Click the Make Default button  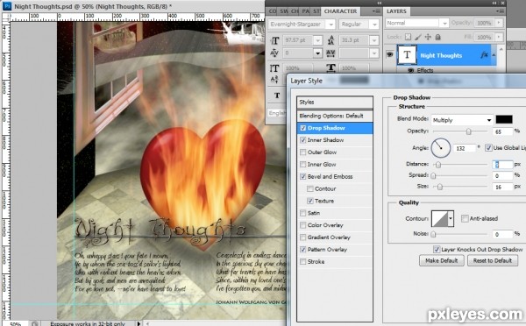442,260
